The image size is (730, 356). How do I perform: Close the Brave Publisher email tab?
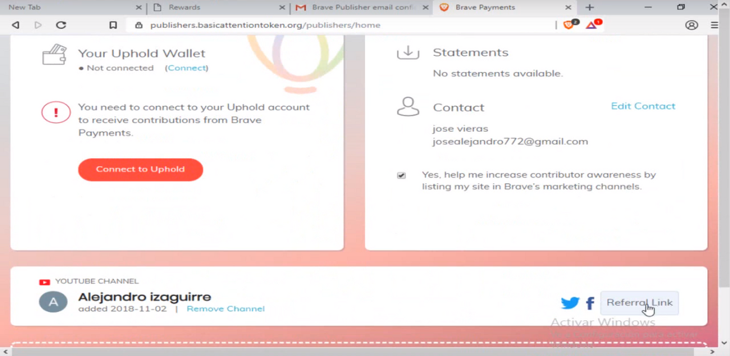click(x=425, y=7)
